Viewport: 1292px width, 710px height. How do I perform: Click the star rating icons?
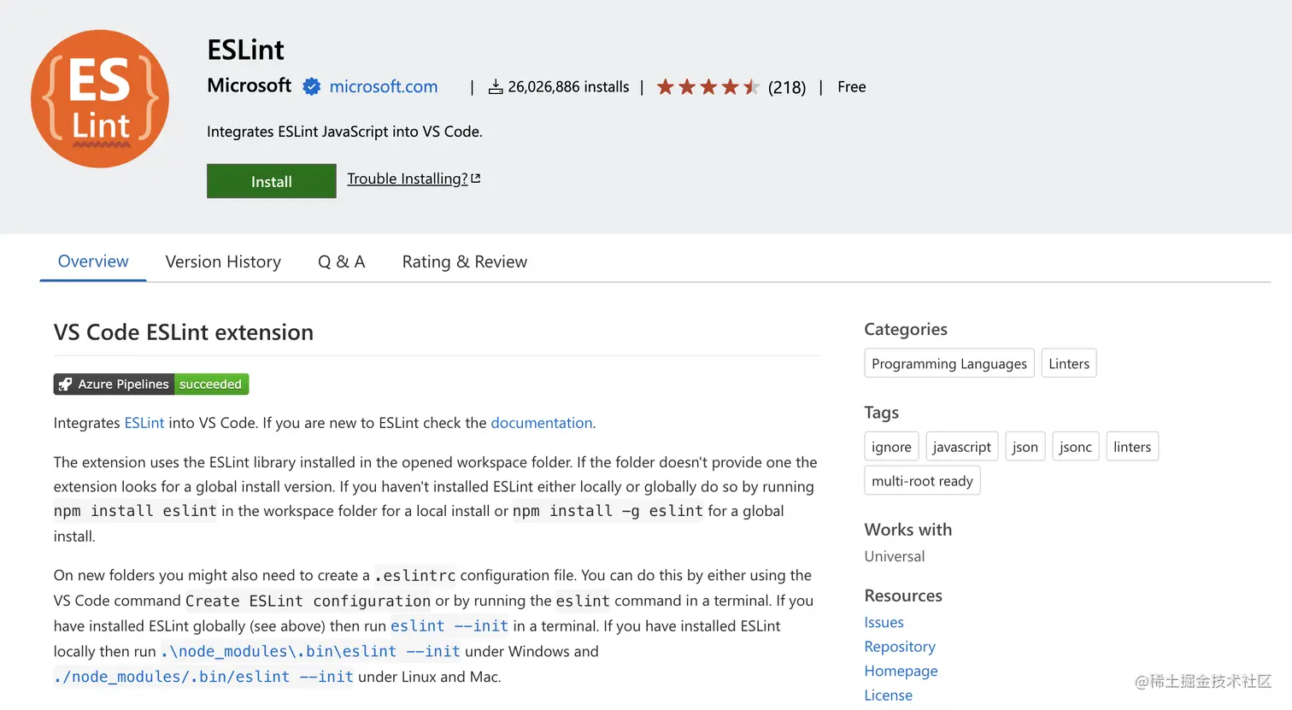click(x=708, y=87)
